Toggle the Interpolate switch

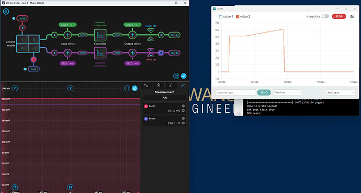(x=325, y=16)
